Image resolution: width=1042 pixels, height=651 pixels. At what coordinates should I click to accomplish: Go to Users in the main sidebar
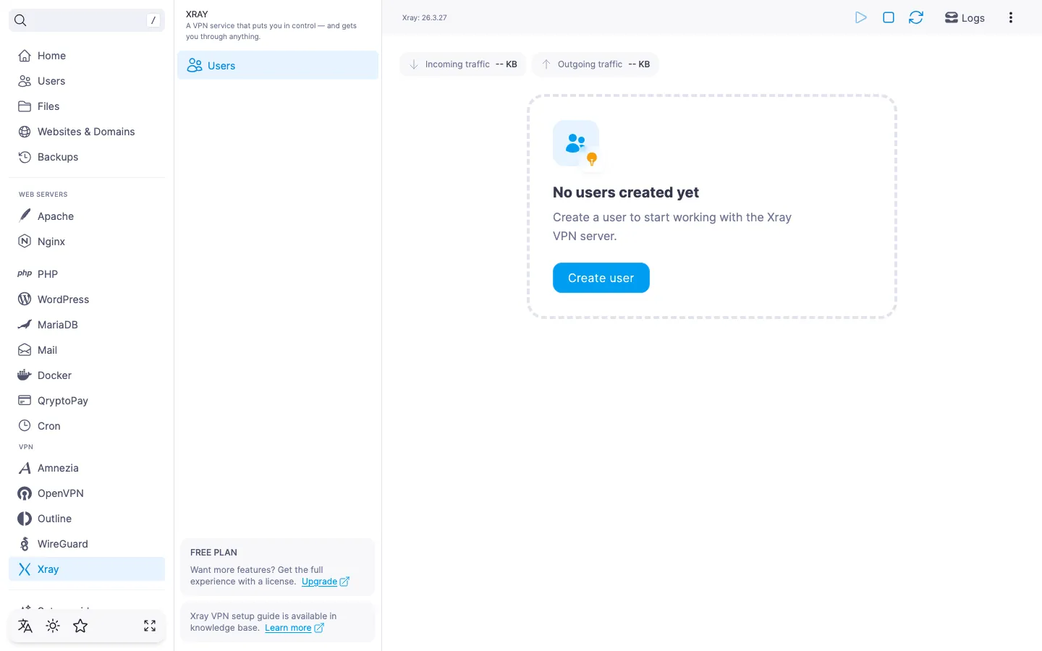point(87,81)
